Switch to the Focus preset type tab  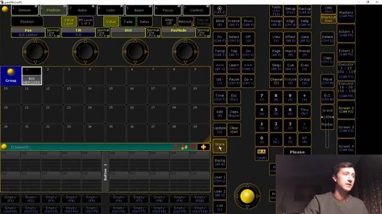click(168, 10)
